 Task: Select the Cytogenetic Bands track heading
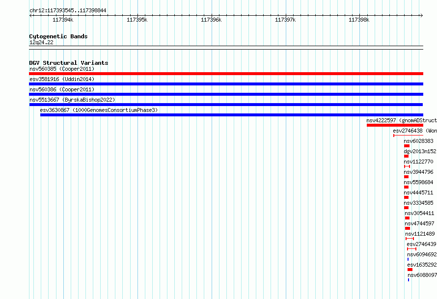[58, 36]
